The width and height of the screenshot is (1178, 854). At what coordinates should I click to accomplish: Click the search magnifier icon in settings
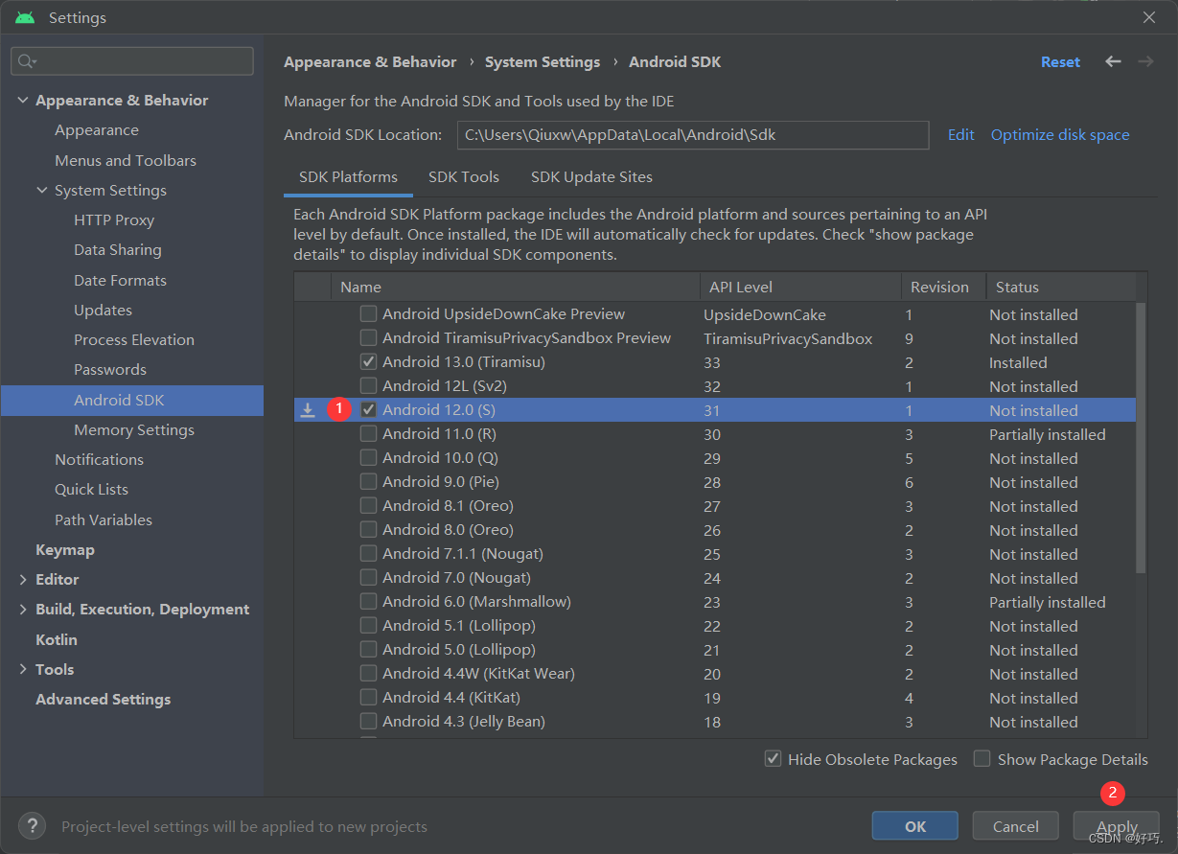coord(26,61)
